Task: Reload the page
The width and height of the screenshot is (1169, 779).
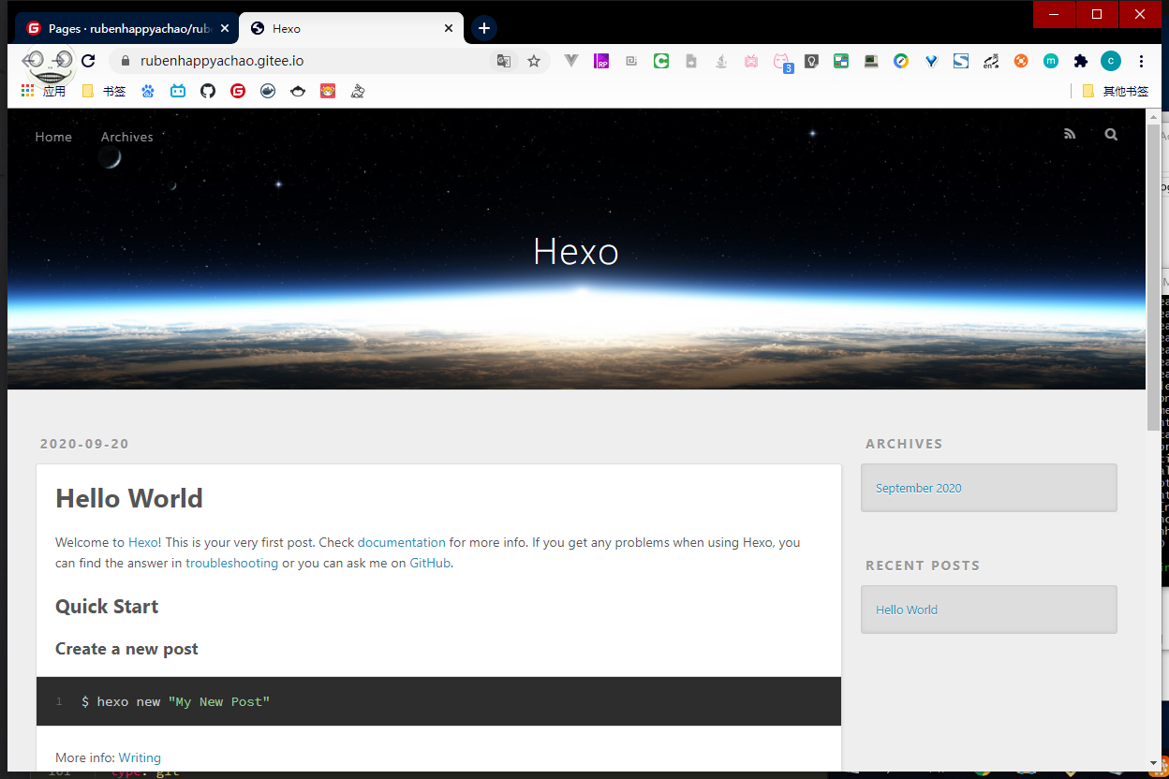Action: click(x=88, y=61)
